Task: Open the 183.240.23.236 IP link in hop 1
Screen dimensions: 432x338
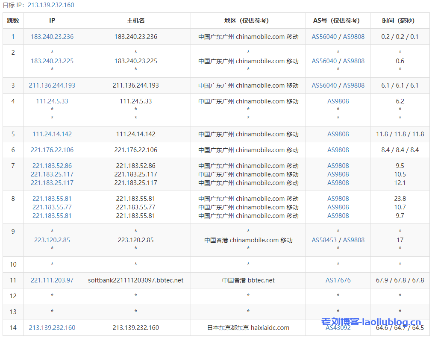Action: point(52,37)
